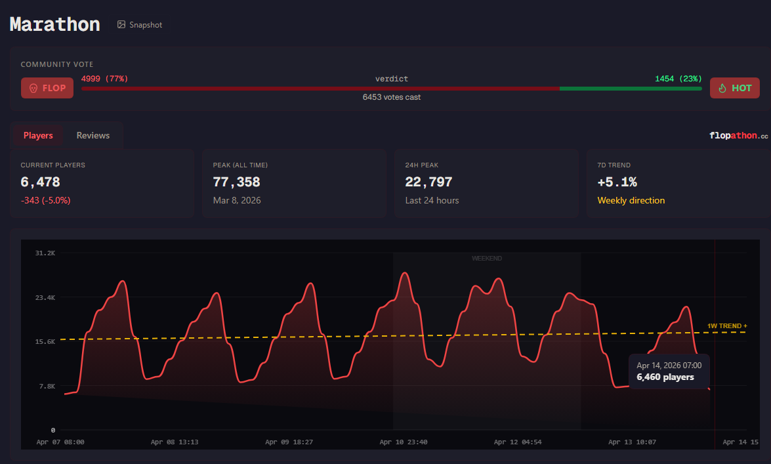Click the 7D TREND card heading
This screenshot has width=771, height=464.
(614, 165)
